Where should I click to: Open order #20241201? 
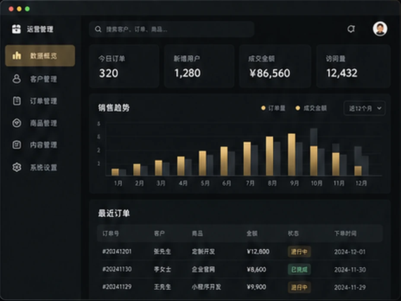[x=117, y=252]
